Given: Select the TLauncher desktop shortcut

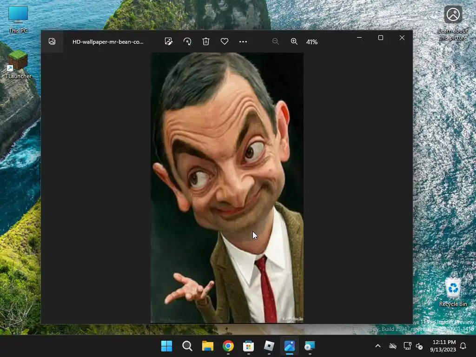Looking at the screenshot, I should pyautogui.click(x=18, y=65).
